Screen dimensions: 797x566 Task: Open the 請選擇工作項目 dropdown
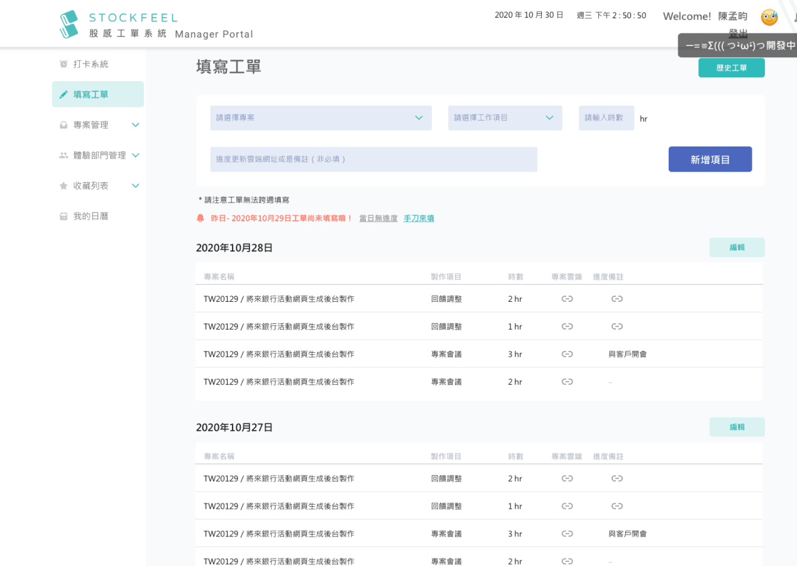[505, 118]
